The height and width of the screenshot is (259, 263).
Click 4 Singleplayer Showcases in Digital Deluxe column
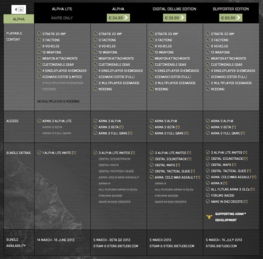(x=177, y=70)
